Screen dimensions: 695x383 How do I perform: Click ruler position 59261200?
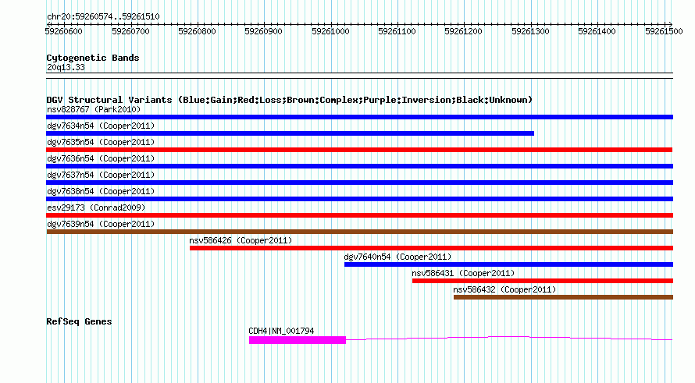click(464, 31)
